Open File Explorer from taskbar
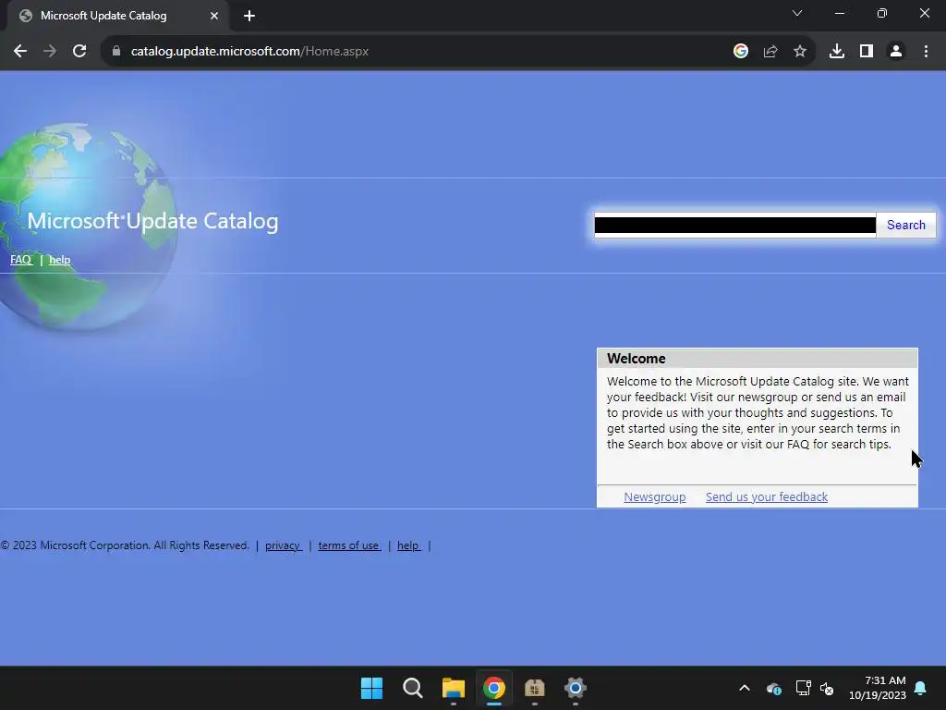 click(453, 688)
